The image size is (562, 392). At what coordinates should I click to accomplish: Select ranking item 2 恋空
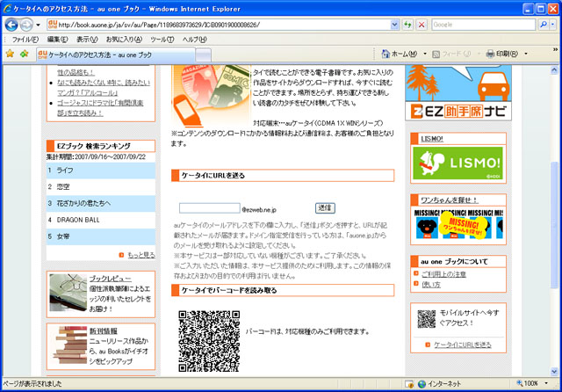(101, 187)
